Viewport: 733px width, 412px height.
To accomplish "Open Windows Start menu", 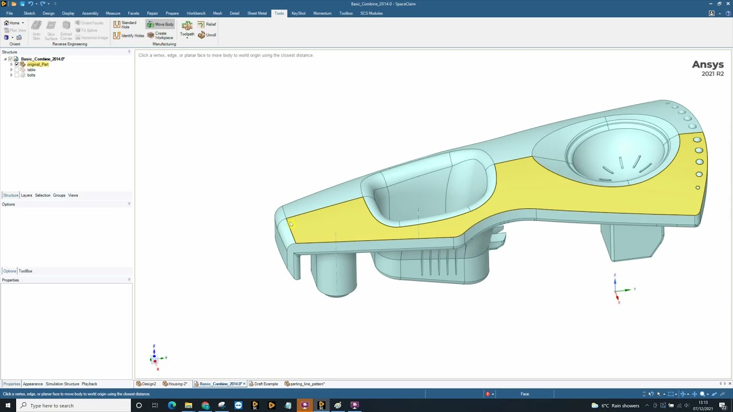I will click(x=7, y=405).
